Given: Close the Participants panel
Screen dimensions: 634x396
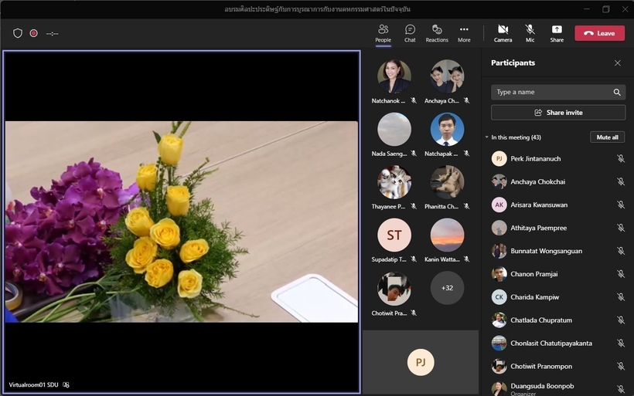Looking at the screenshot, I should pos(618,63).
